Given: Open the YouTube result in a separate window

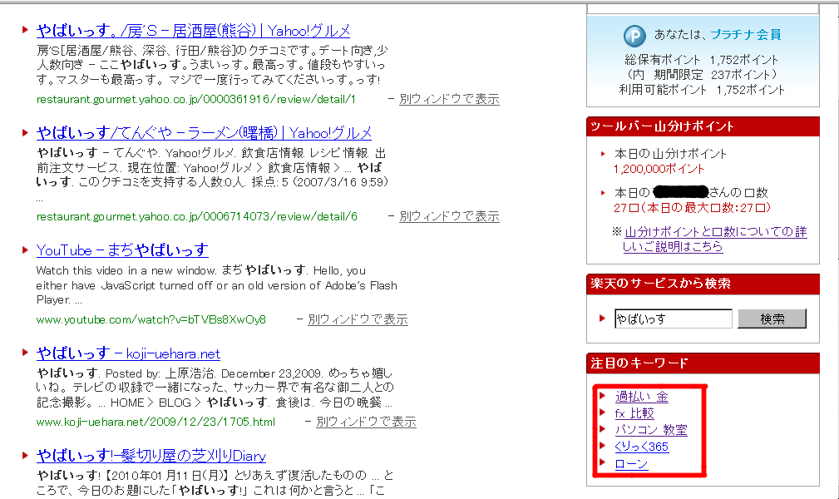Looking at the screenshot, I should pyautogui.click(x=358, y=319).
